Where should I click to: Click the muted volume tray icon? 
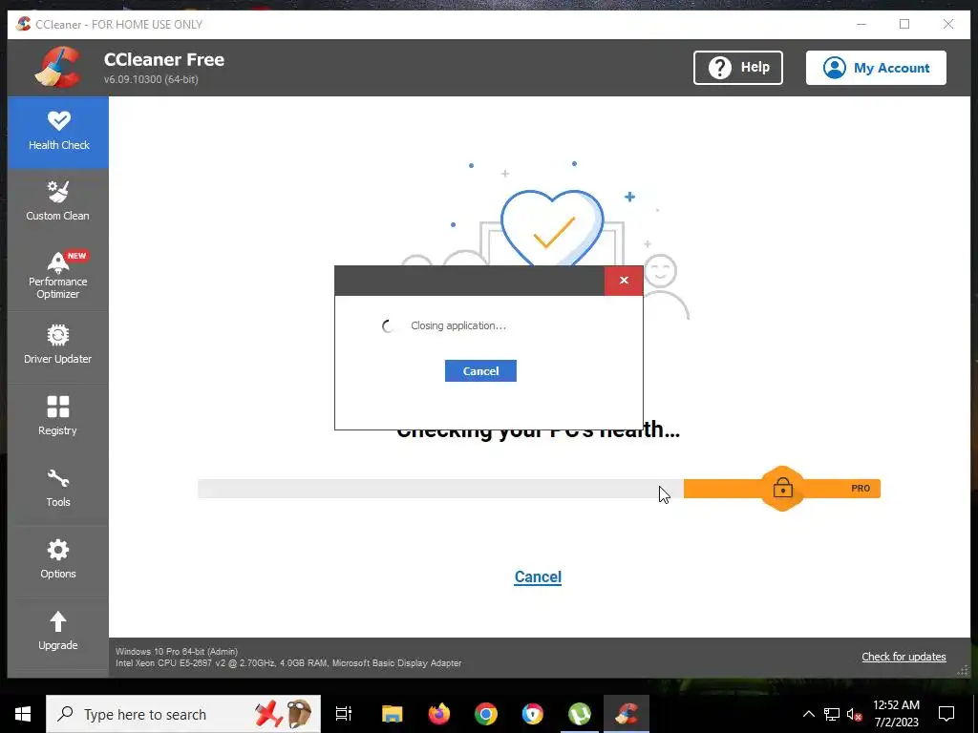pos(854,714)
